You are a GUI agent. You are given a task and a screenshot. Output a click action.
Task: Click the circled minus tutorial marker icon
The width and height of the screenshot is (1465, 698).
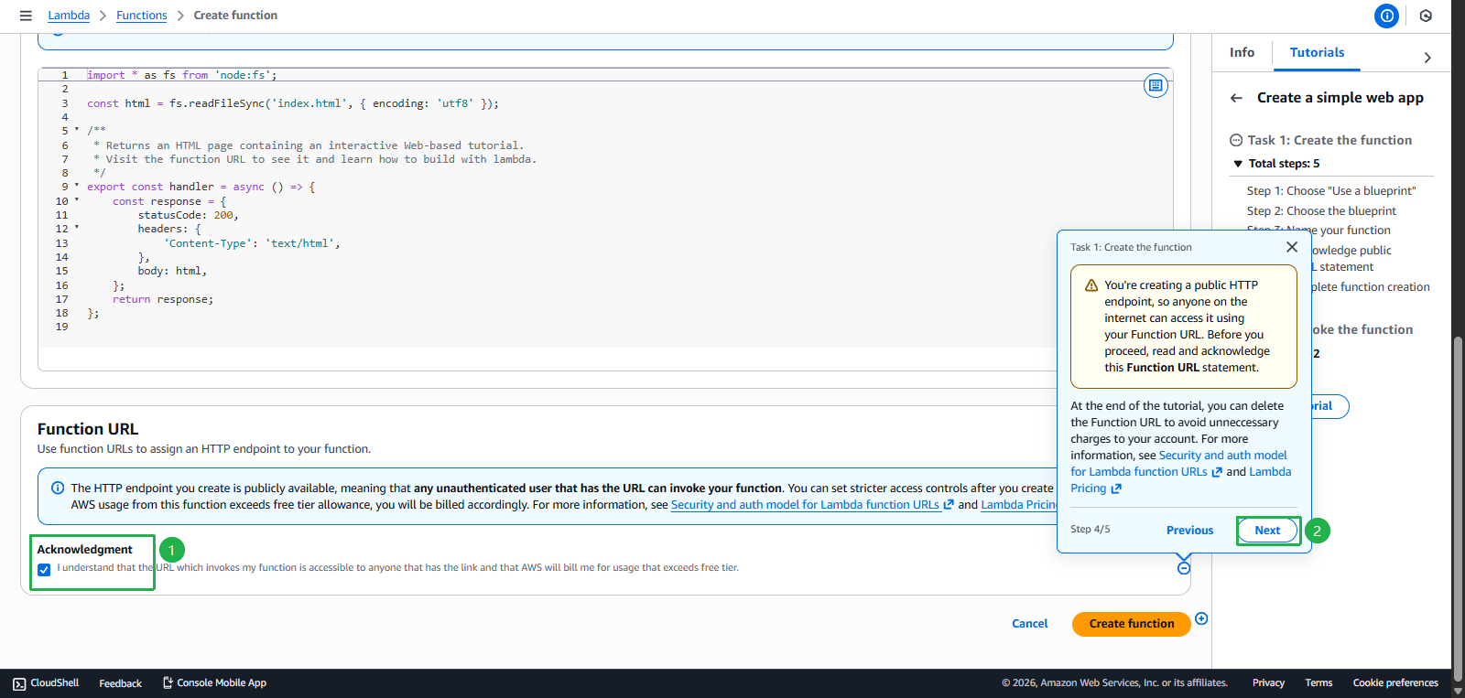click(x=1184, y=568)
